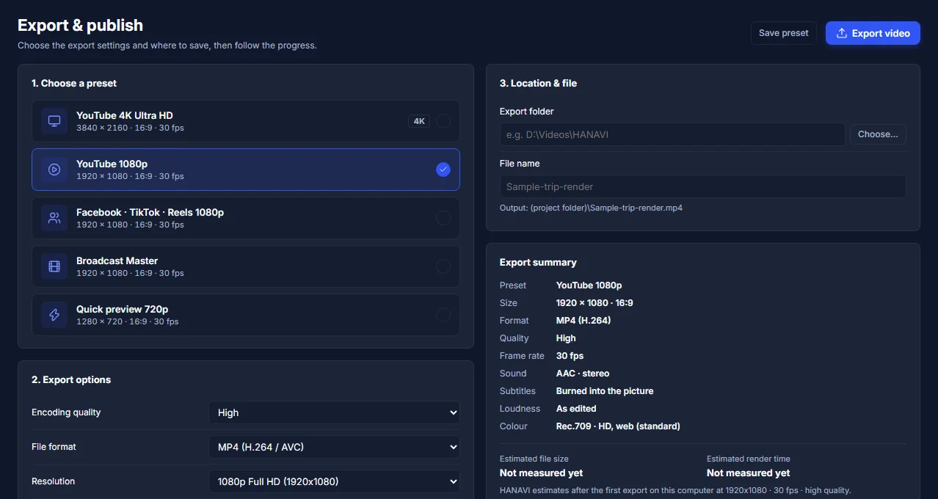This screenshot has height=499, width=938.
Task: Click the Quick preview 720p preset title
Action: coord(123,309)
